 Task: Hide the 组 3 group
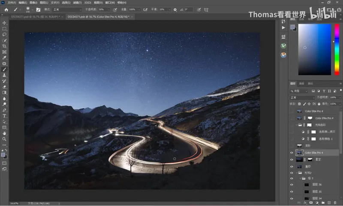coord(292,179)
